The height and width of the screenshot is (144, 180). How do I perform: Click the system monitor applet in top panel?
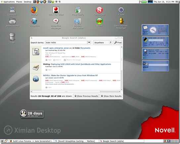(150, 2)
